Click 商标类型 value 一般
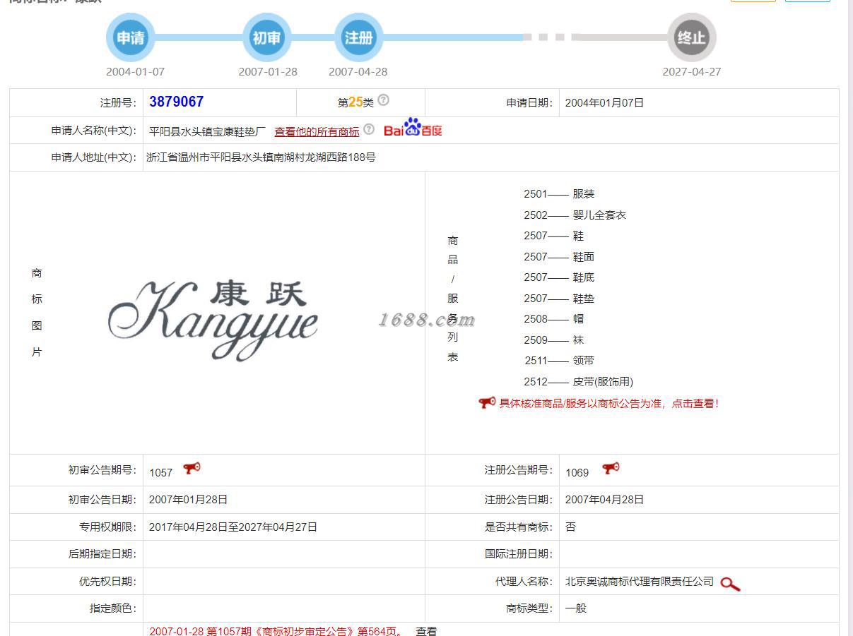The height and width of the screenshot is (636, 853). point(576,608)
